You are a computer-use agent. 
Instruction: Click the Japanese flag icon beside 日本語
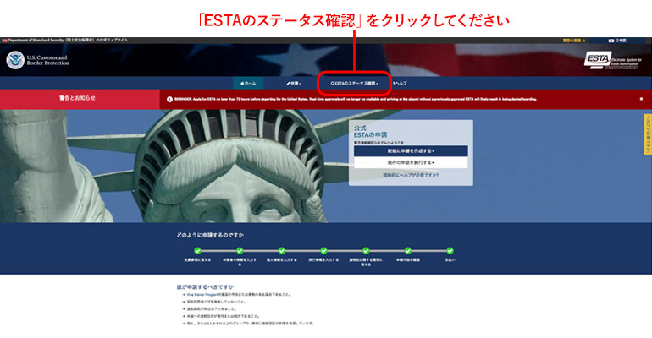point(611,41)
